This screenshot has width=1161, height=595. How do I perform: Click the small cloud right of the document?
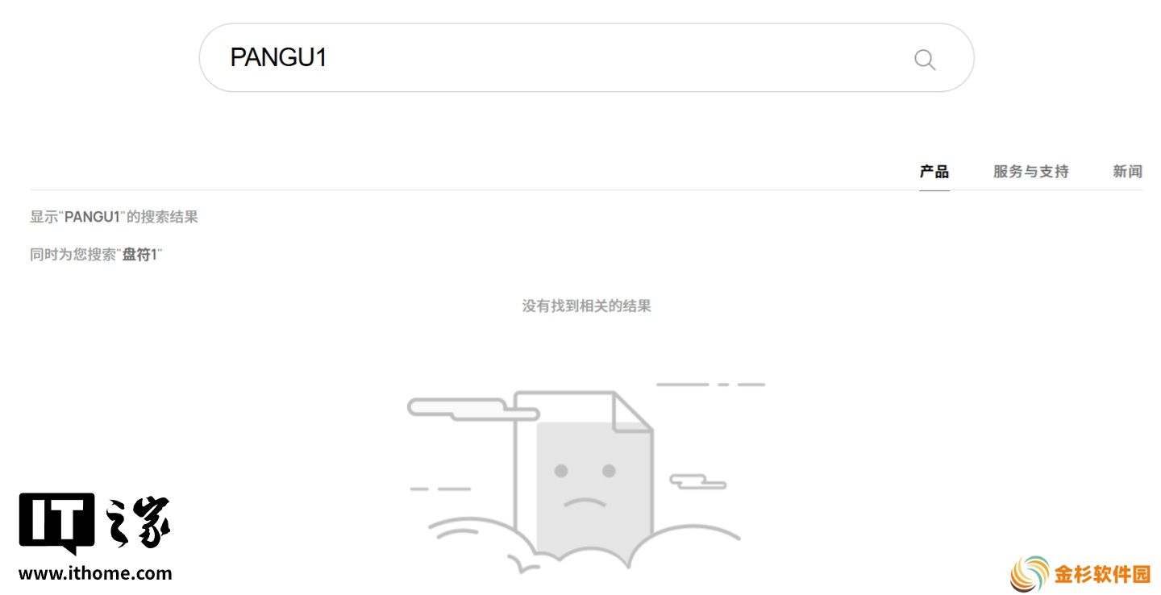click(698, 481)
